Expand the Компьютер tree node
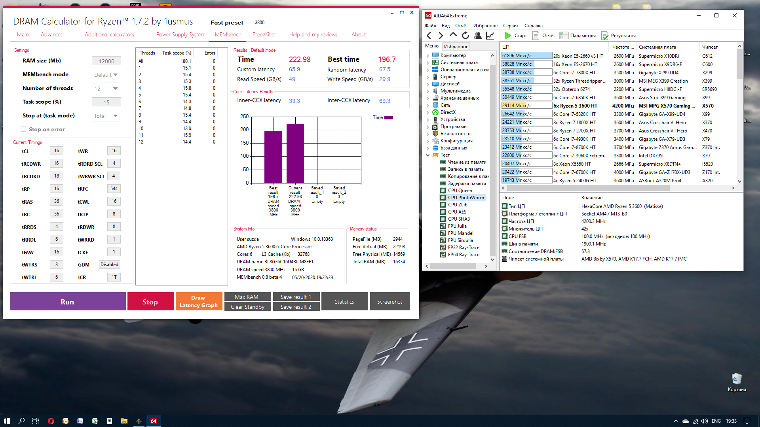This screenshot has width=760, height=427. pyautogui.click(x=427, y=55)
